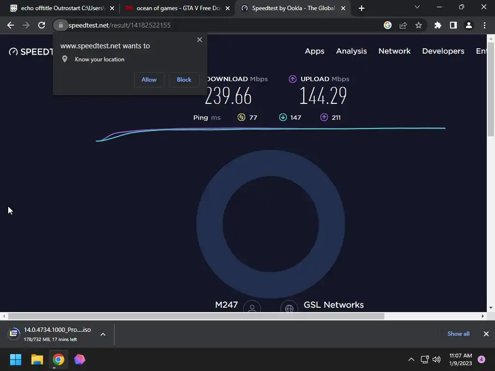Screen dimensions: 495x371
Task: Click the scroll-right arrow of horizontal scrollbar
Action: click(x=483, y=316)
